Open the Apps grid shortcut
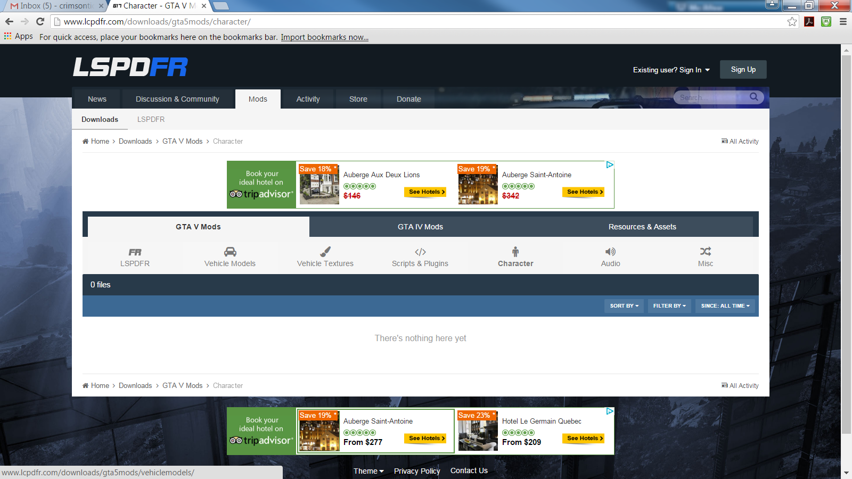The width and height of the screenshot is (852, 479). [19, 36]
